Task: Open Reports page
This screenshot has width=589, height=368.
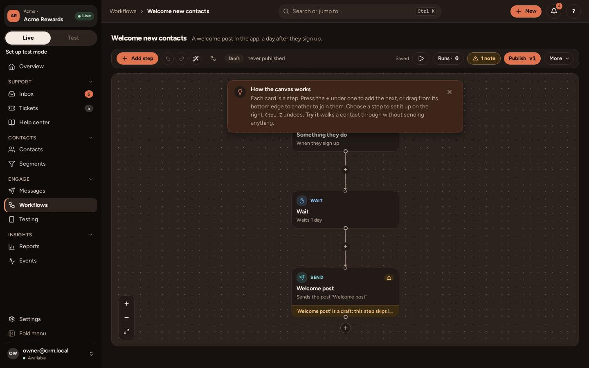Action: [x=51, y=247]
